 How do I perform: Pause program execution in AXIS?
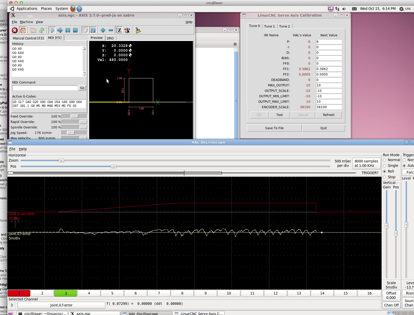pos(68,30)
